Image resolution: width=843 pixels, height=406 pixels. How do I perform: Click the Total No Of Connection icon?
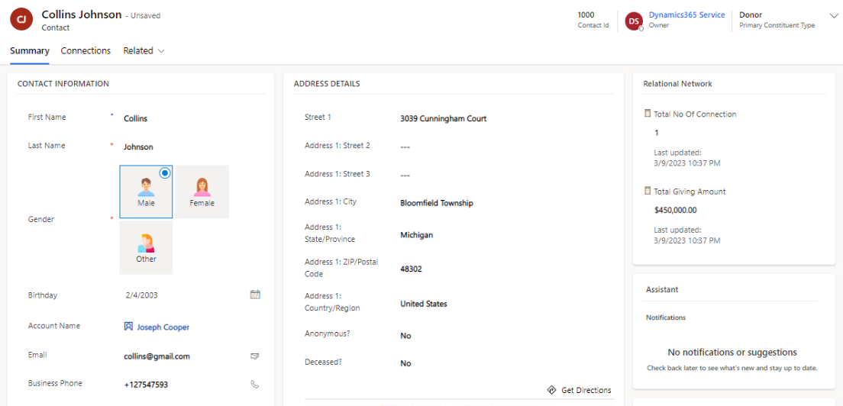tap(648, 114)
